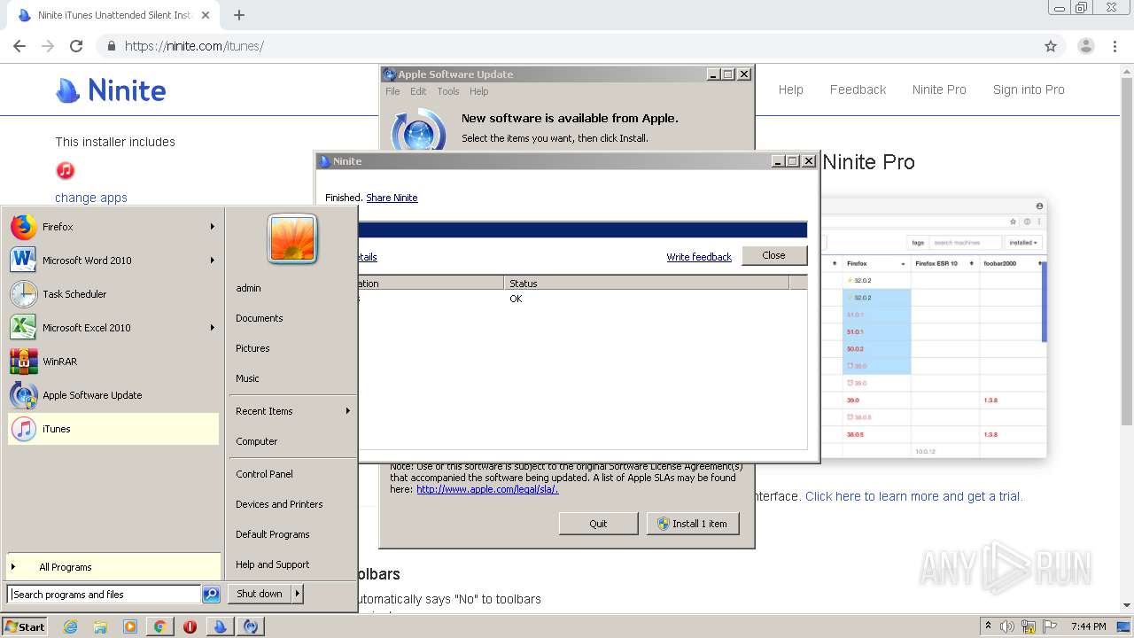Open Internet Explorer from the taskbar
The width and height of the screenshot is (1134, 638).
[70, 626]
